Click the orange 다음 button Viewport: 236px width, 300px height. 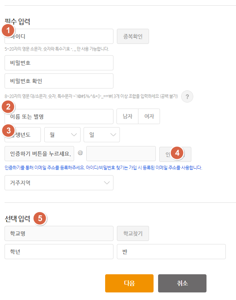point(129,283)
